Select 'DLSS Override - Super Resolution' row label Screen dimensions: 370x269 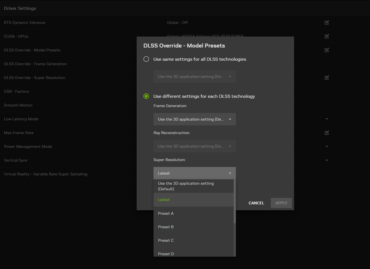[35, 78]
